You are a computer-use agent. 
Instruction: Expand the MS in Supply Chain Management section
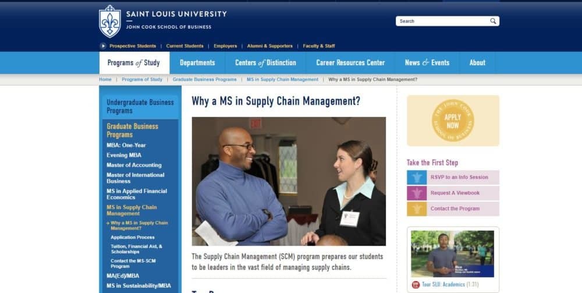132,210
